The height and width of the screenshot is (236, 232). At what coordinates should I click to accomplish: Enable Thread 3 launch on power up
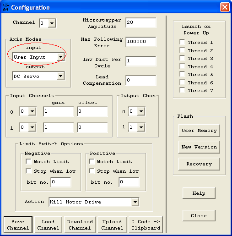click(182, 58)
